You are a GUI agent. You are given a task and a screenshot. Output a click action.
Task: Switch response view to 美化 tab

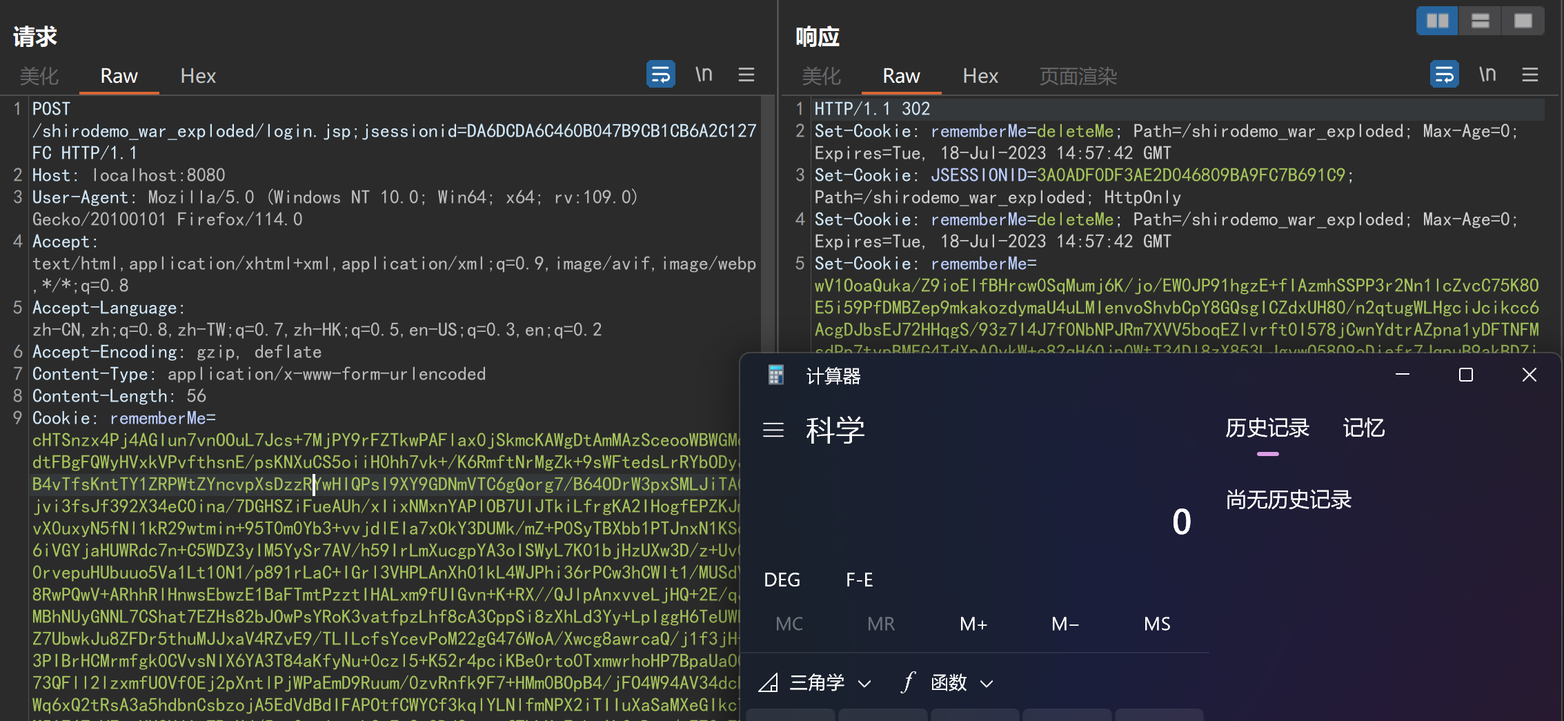click(821, 76)
